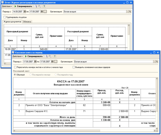This screenshot has height=135, width=161.
Task: Open Действия dropdown in journal report window
Action: (x=7, y=6)
